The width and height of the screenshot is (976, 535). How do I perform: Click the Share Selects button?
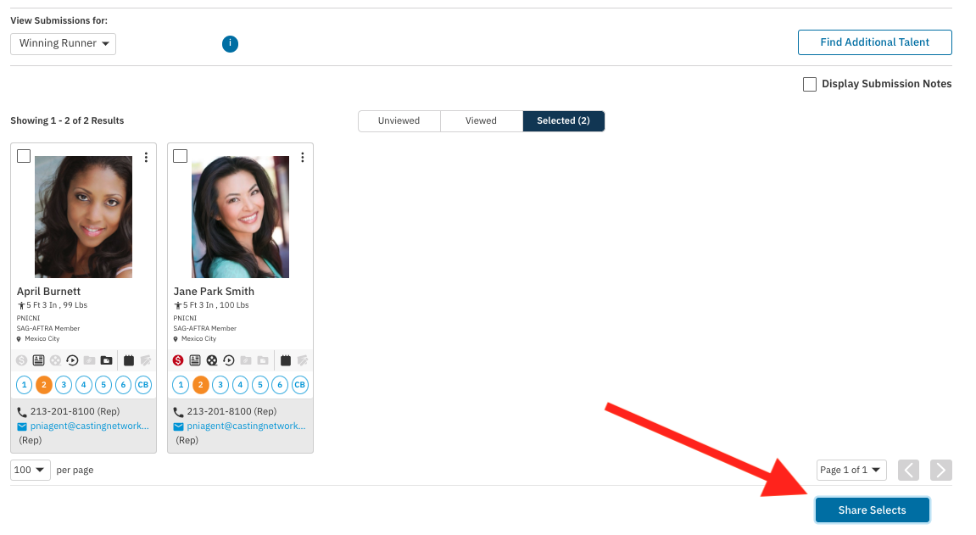pyautogui.click(x=872, y=510)
